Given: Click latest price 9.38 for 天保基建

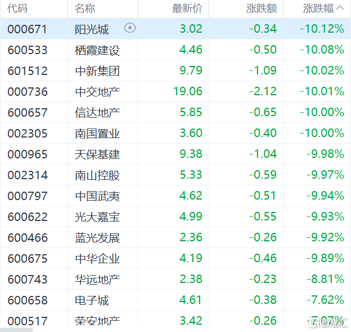Looking at the screenshot, I should (191, 154).
